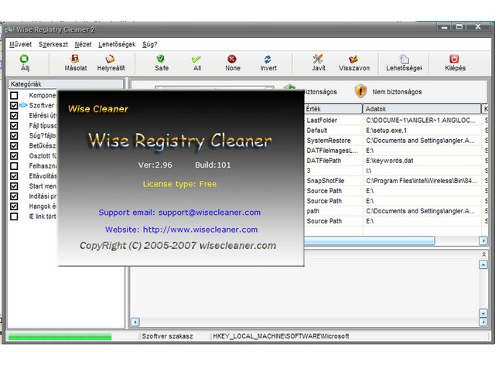Open the Lehetőségek options toolbar icon
The height and width of the screenshot is (371, 495).
click(404, 59)
